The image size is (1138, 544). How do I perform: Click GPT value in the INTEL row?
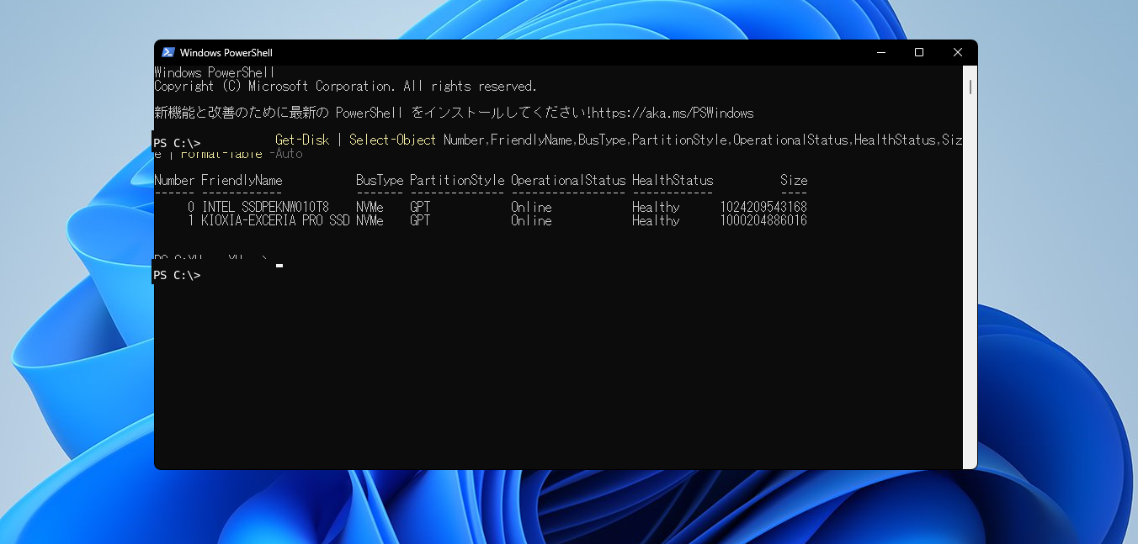tap(420, 207)
